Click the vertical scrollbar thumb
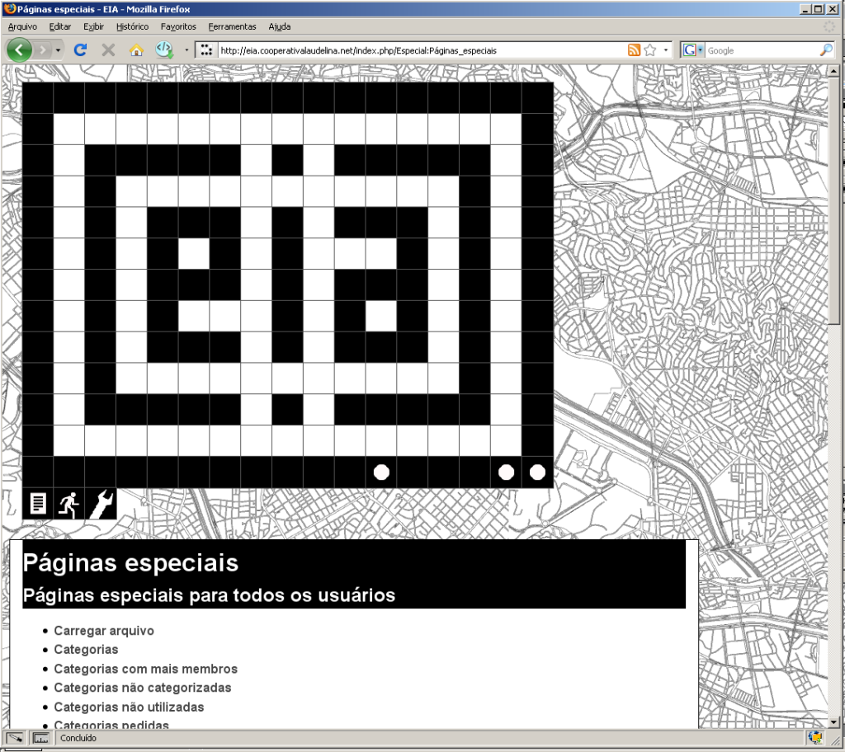 click(834, 200)
